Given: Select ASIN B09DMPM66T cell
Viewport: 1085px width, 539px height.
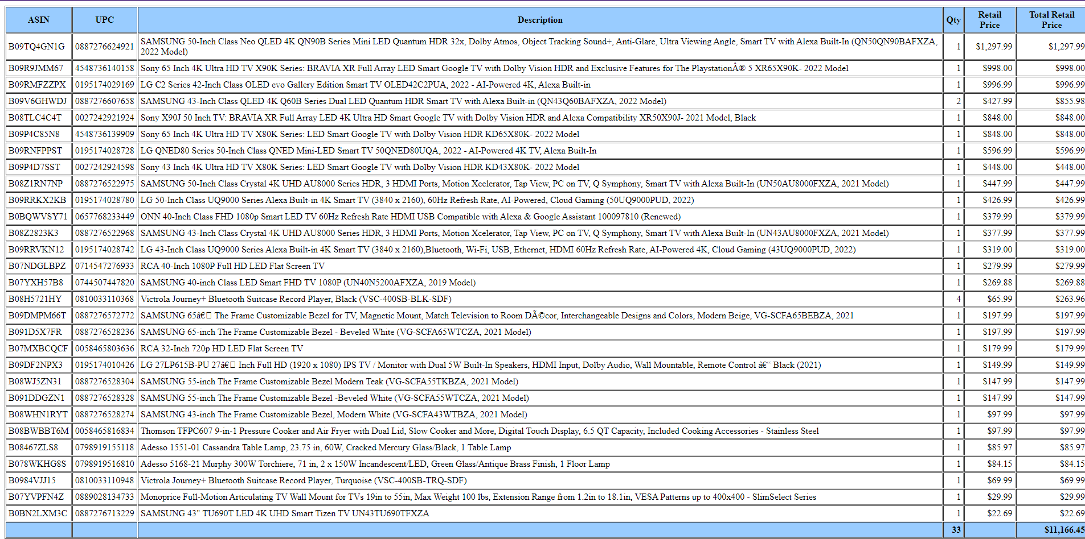Looking at the screenshot, I should pyautogui.click(x=39, y=316).
